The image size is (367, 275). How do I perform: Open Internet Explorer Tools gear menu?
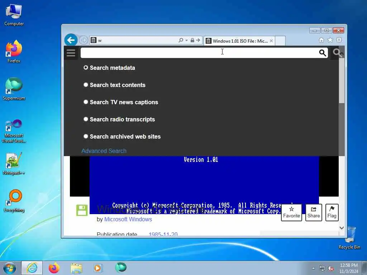(x=339, y=40)
